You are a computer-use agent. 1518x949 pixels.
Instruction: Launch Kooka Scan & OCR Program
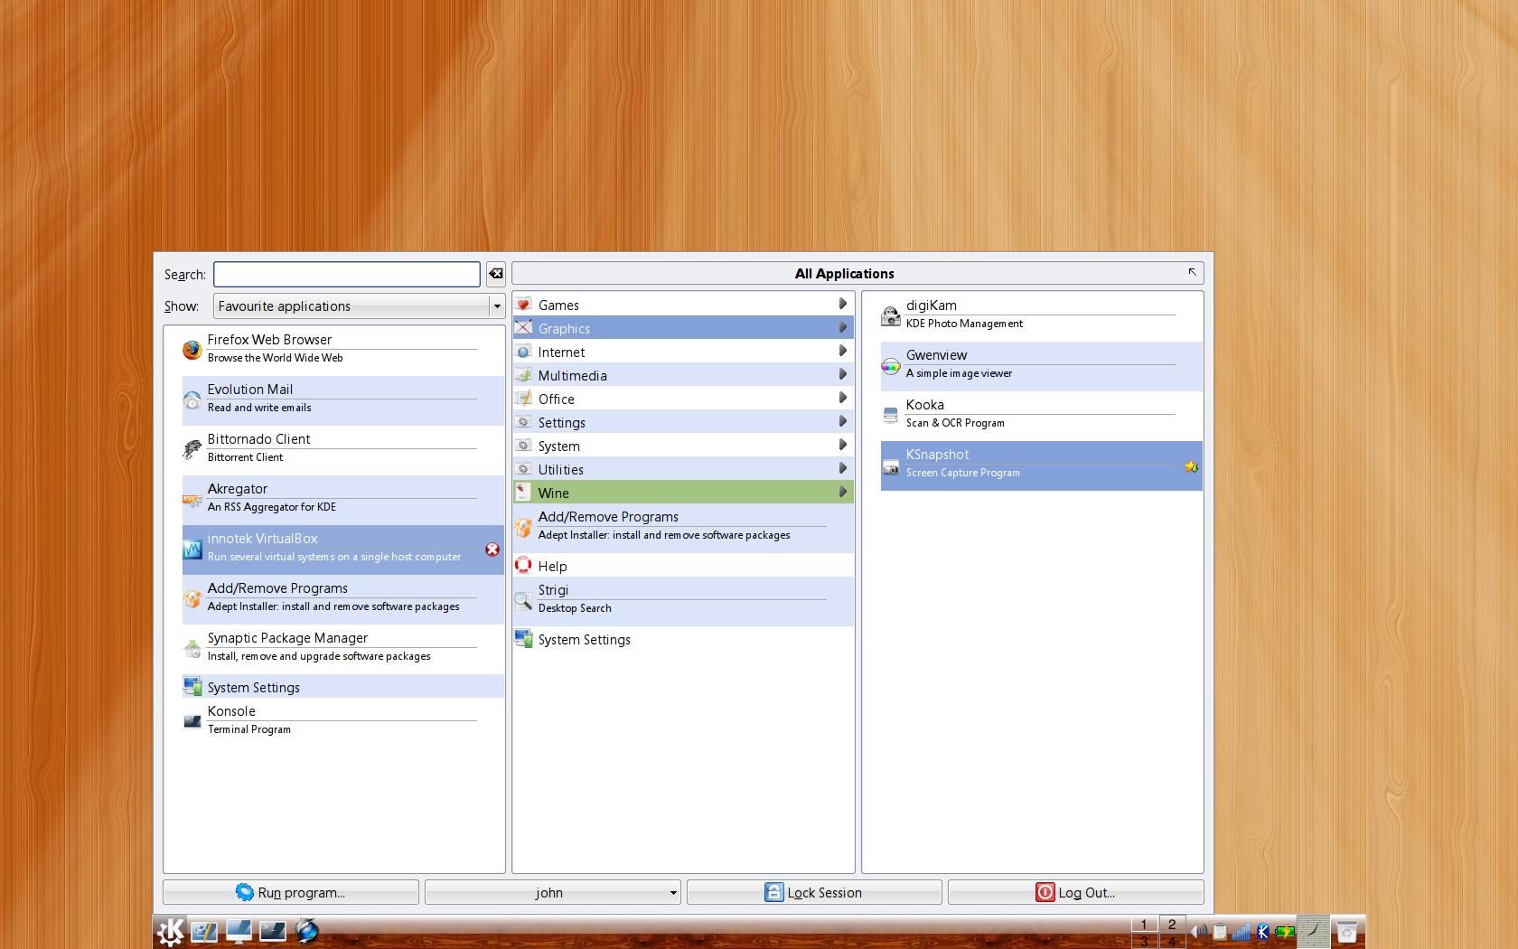(x=1042, y=416)
